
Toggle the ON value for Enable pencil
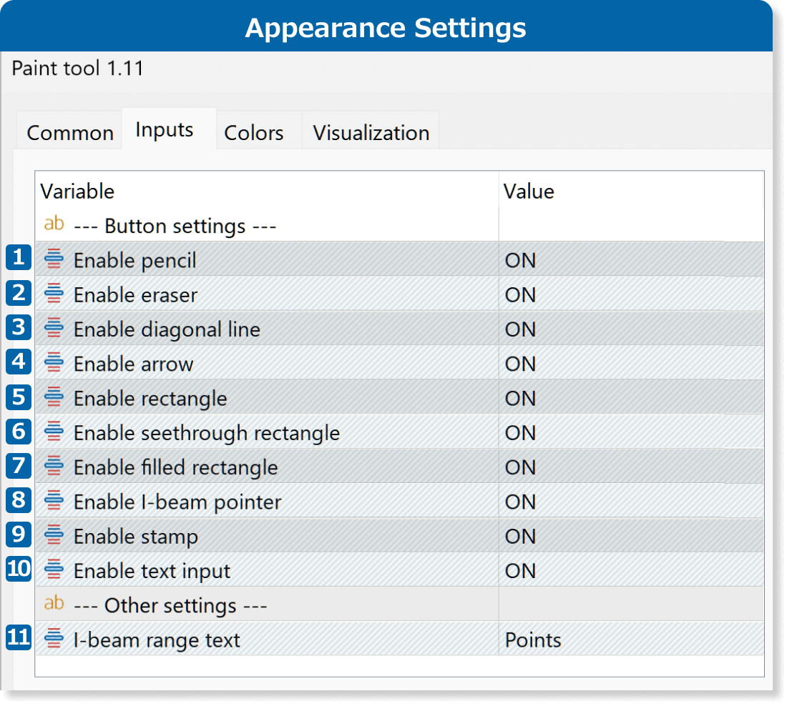tap(520, 260)
